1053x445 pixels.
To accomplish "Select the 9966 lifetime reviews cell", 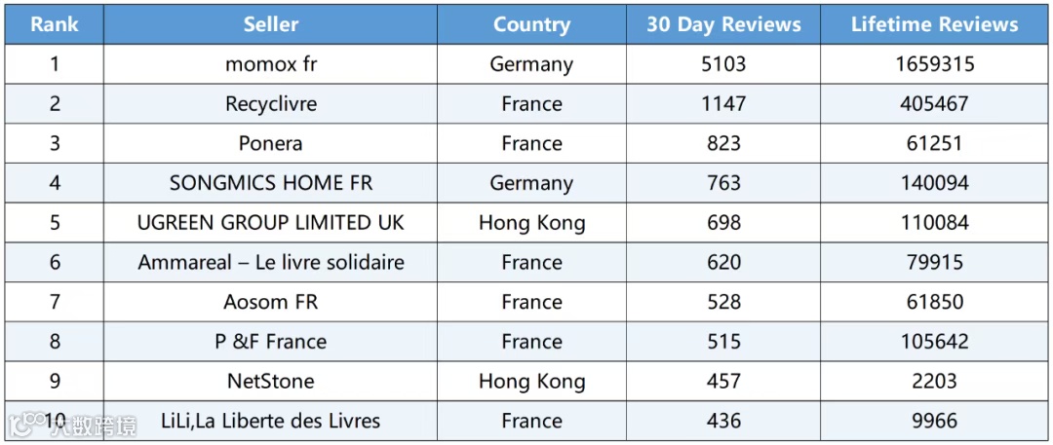I will 934,421.
